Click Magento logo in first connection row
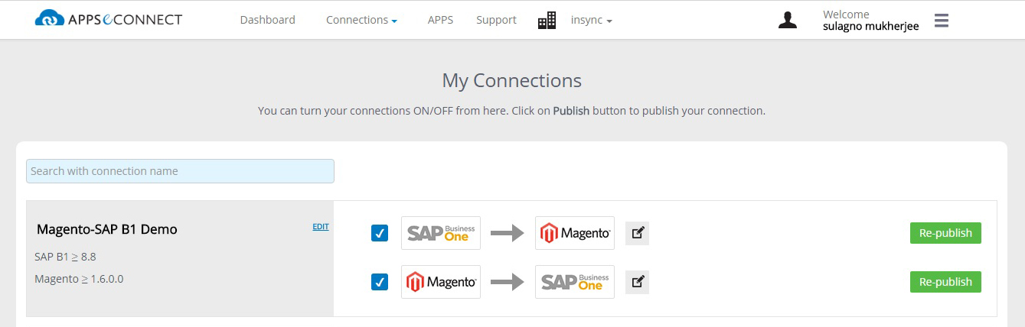The height and width of the screenshot is (327, 1025). (574, 233)
